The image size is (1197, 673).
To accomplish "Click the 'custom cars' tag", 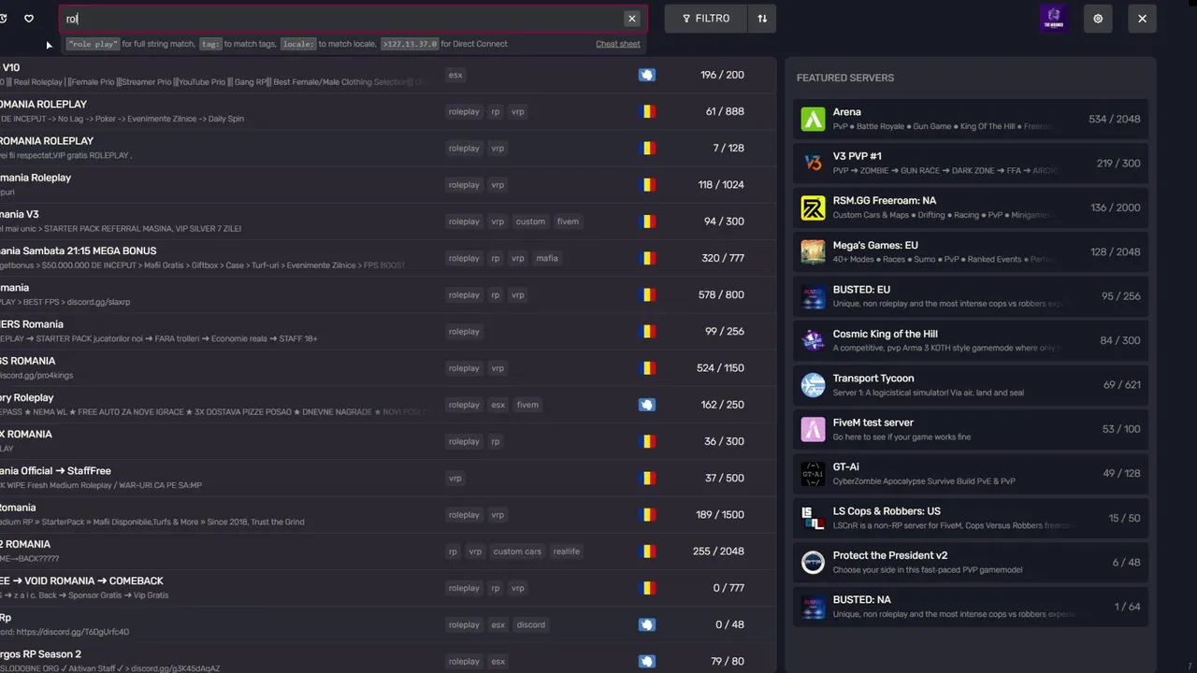I will 517,551.
